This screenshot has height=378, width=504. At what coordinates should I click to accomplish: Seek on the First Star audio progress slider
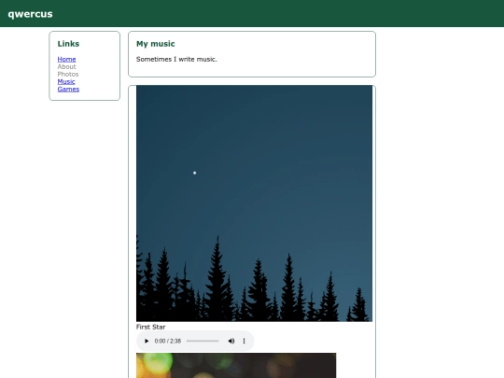coord(203,341)
